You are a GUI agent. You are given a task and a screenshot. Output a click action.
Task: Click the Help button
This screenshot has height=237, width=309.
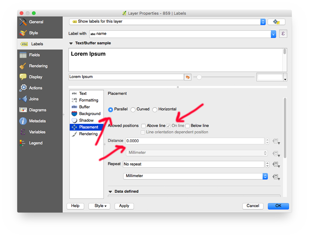[75, 206]
